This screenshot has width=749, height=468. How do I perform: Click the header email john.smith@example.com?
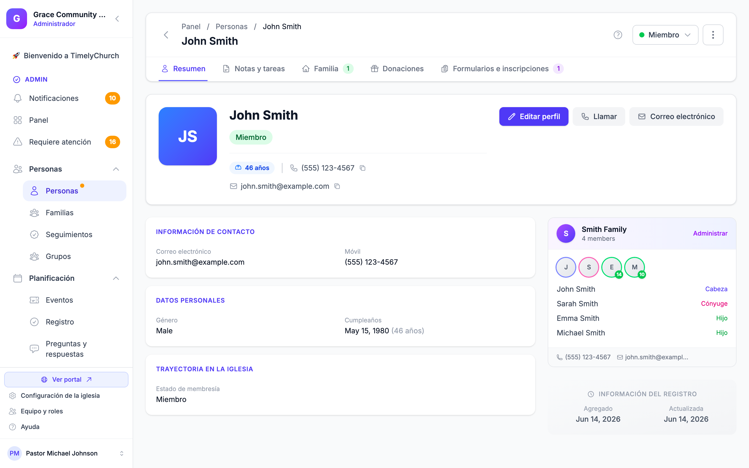pyautogui.click(x=285, y=186)
